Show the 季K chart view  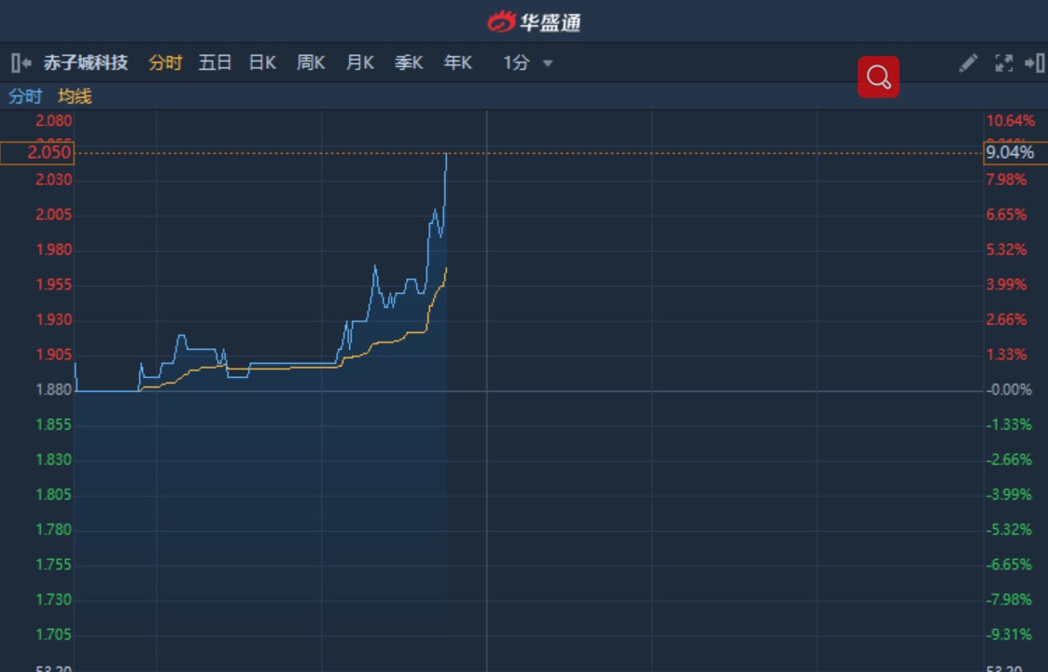click(409, 63)
